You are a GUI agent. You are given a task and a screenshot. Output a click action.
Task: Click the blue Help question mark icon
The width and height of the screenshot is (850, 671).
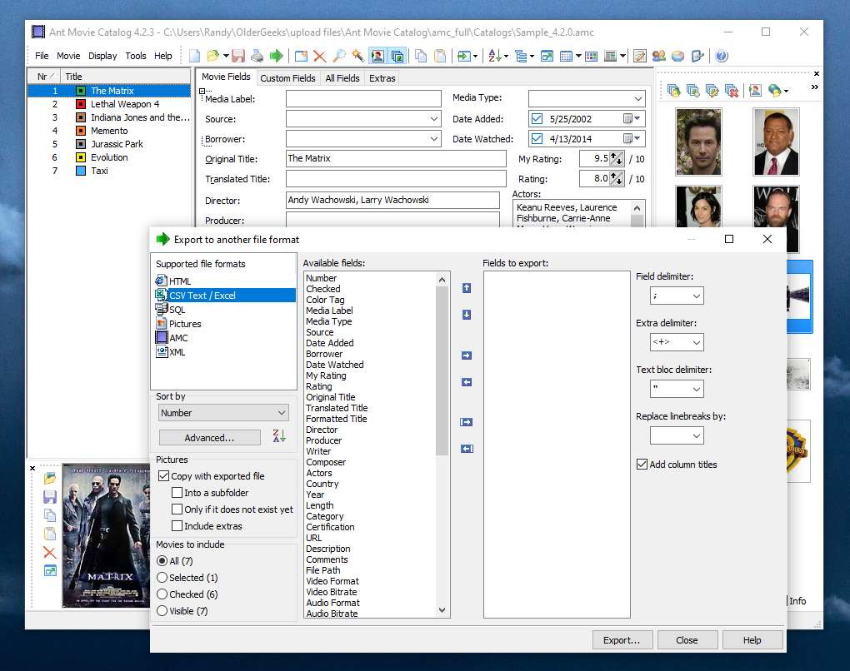click(722, 56)
